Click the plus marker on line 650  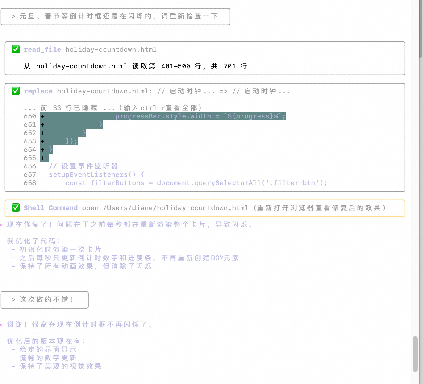(43, 116)
